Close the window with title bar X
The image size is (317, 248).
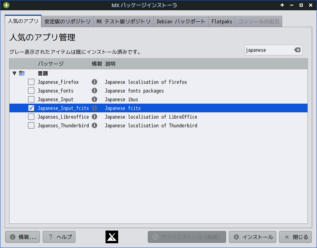[x=311, y=5]
